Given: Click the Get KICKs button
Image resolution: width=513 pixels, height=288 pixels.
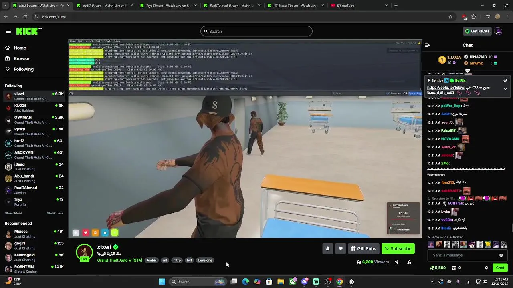Looking at the screenshot, I should click(x=477, y=31).
